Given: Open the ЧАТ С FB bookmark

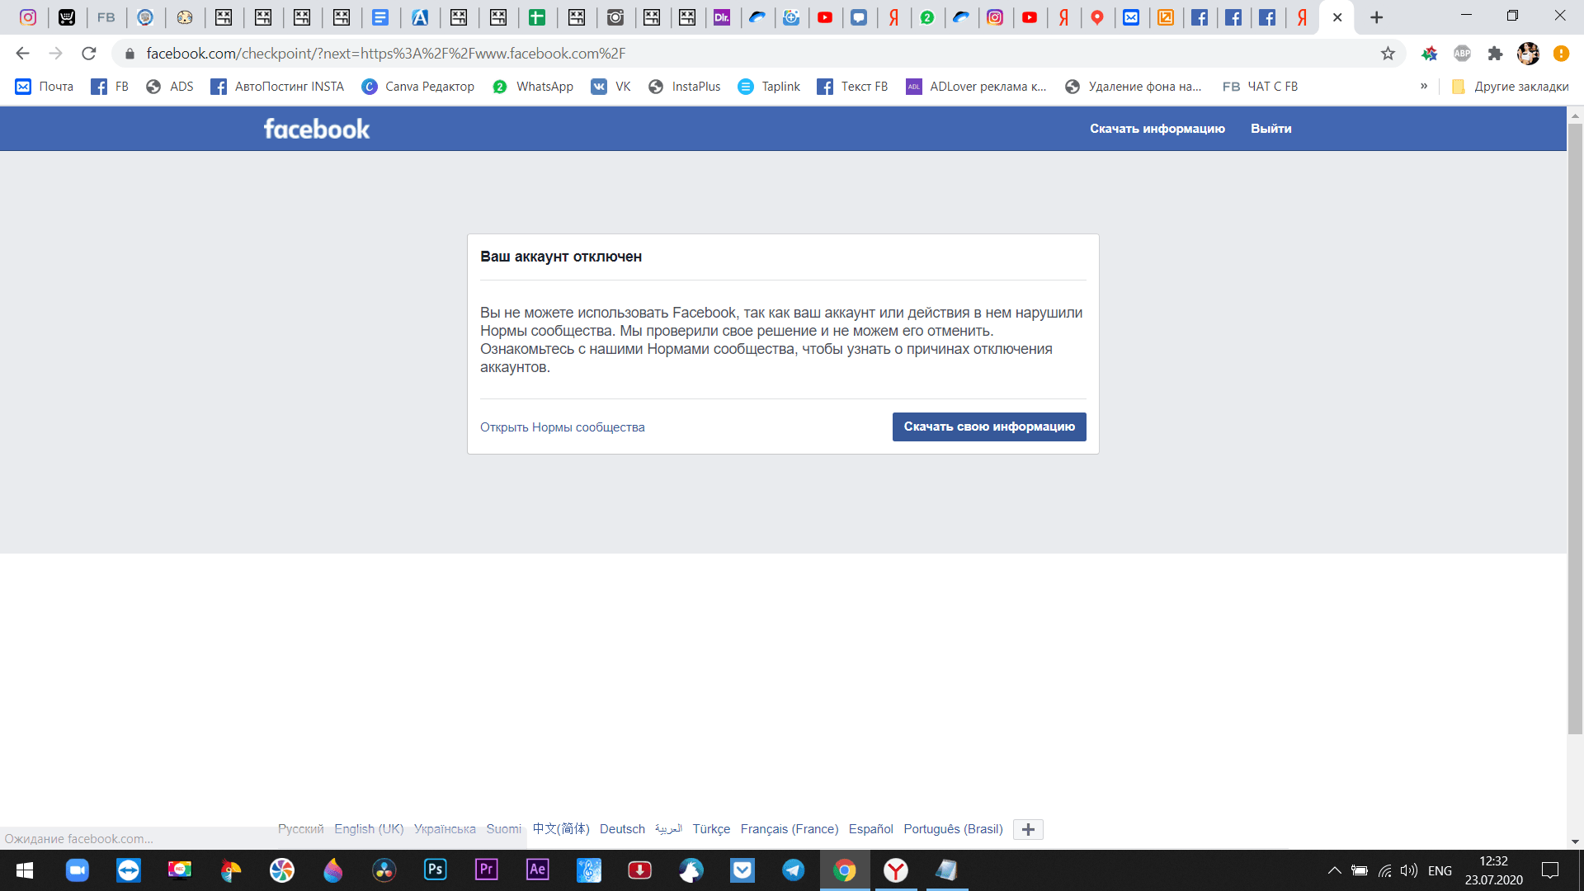Looking at the screenshot, I should (x=1260, y=87).
